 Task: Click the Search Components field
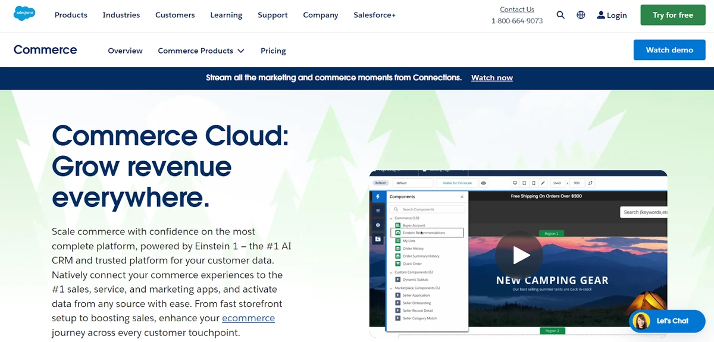[428, 209]
